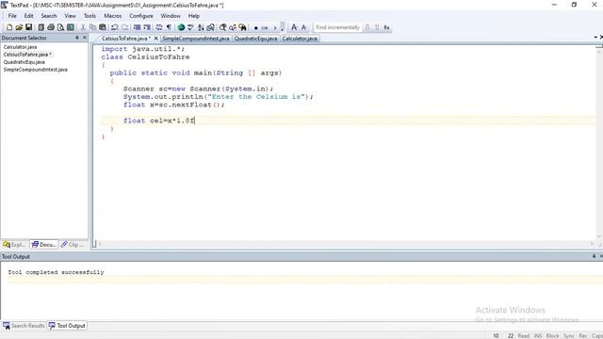Close the CelsiusToFahre.java tab
Viewport: 603px width, 339px height.
coord(155,39)
